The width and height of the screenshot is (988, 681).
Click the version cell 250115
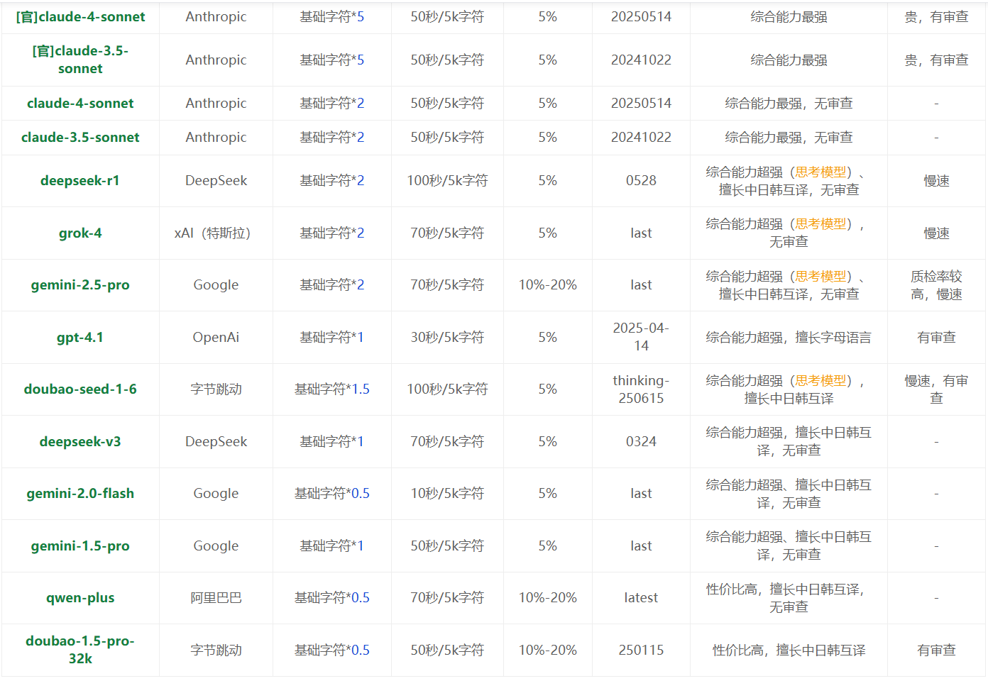tap(641, 650)
